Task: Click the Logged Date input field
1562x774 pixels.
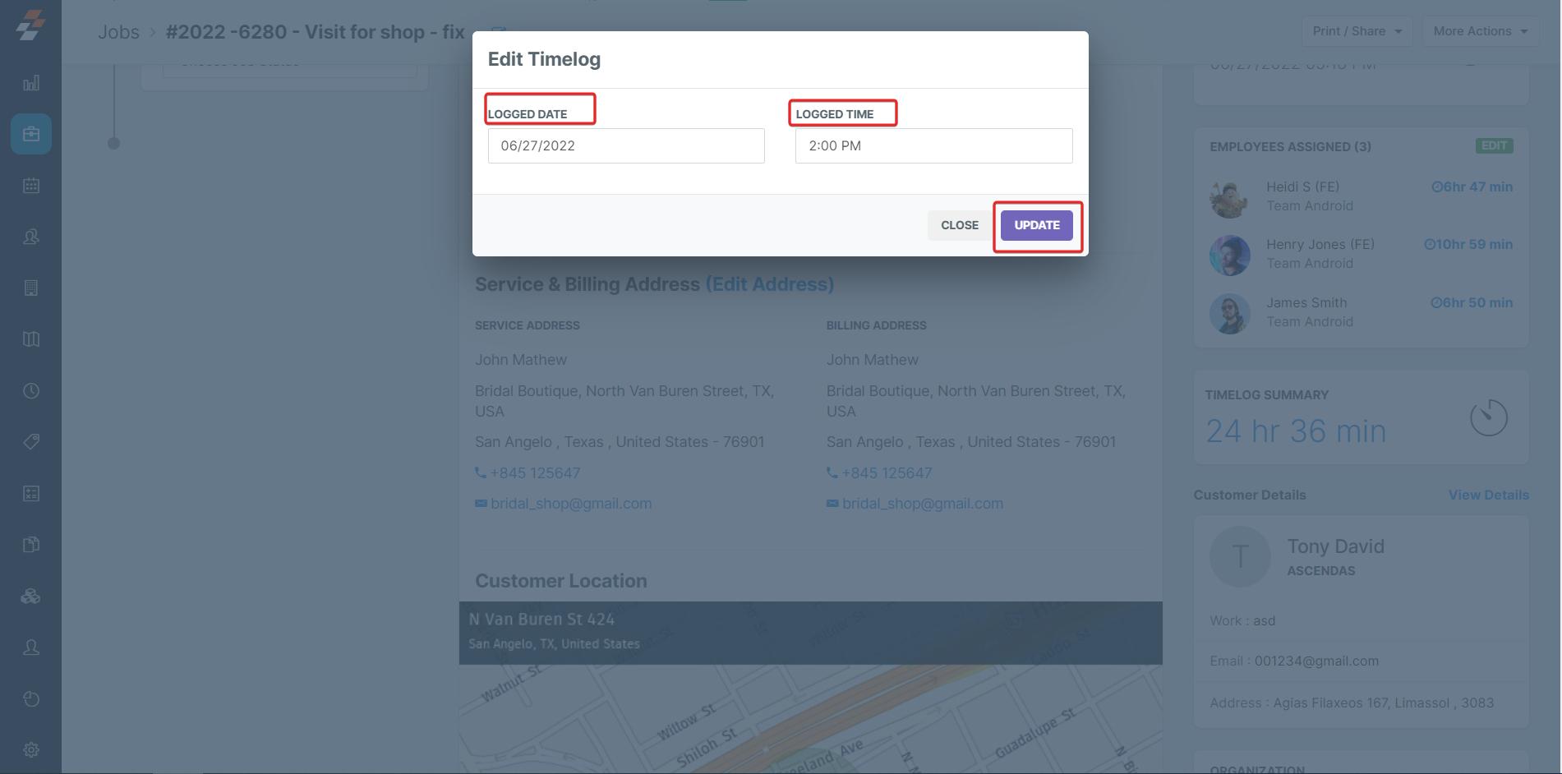Action: pos(626,145)
